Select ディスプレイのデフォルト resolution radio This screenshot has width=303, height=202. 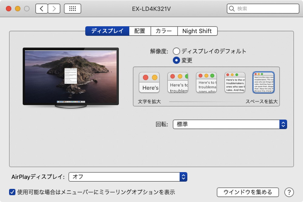pos(176,51)
